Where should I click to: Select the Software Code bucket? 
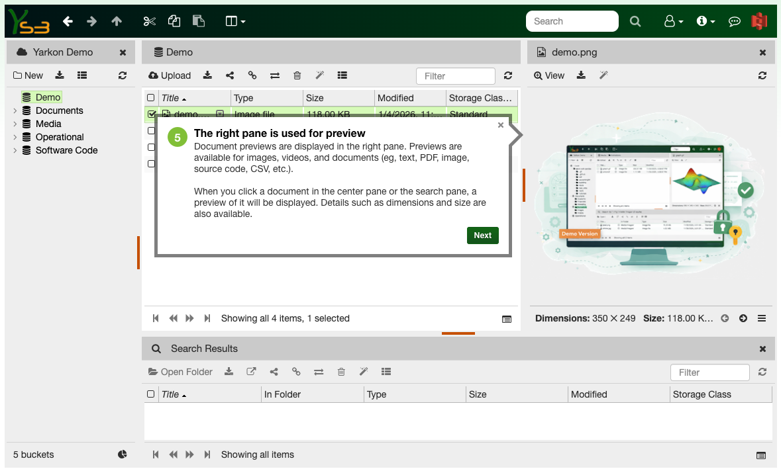(x=66, y=150)
